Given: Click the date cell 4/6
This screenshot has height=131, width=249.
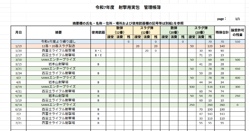Looking at the screenshot, I should point(19,82).
